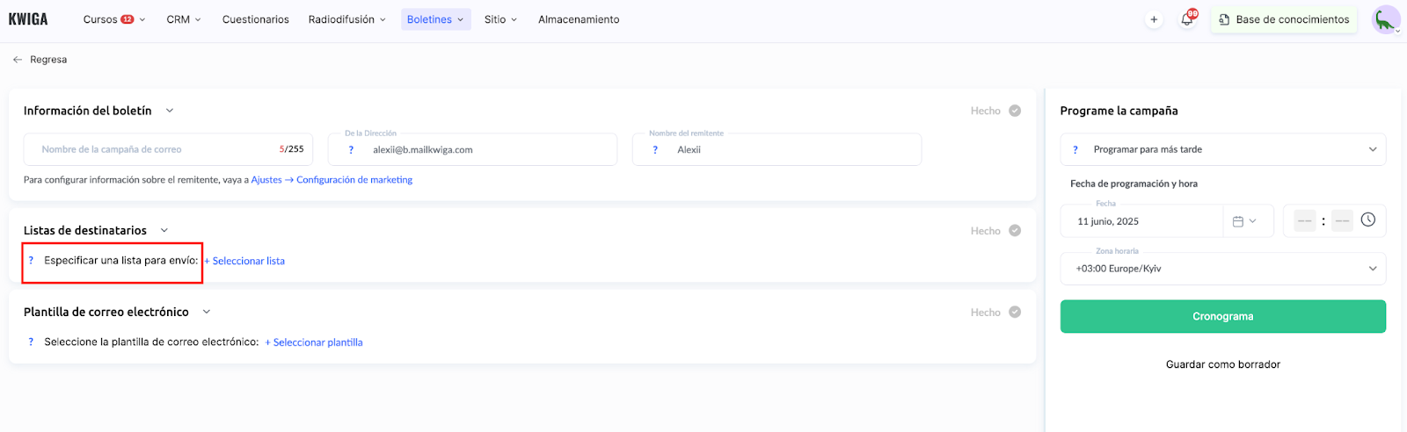Open the calendar icon for Fecha
The image size is (1407, 432).
click(1238, 221)
